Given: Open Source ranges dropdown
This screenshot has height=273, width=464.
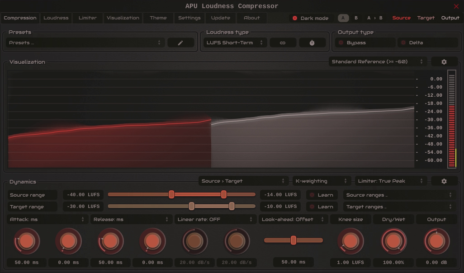Looking at the screenshot, I should pos(399,195).
